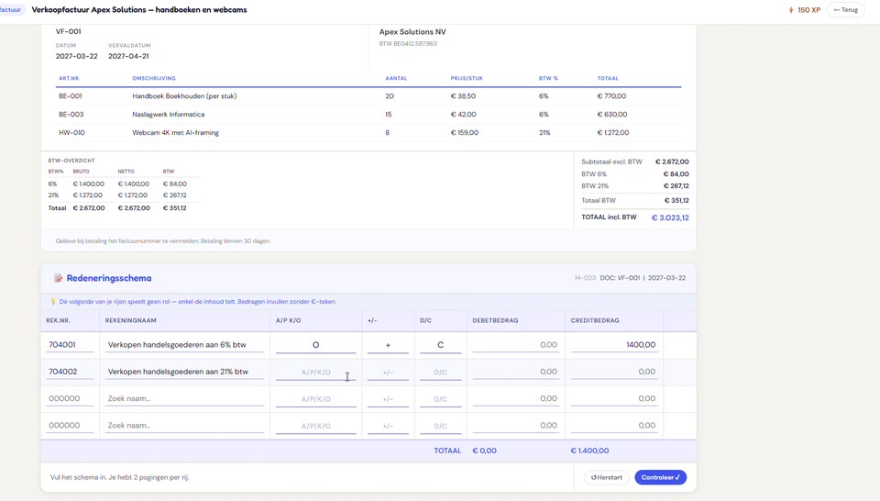This screenshot has height=501, width=880.
Task: Click debetbedrag field in third schema row
Action: pos(516,399)
